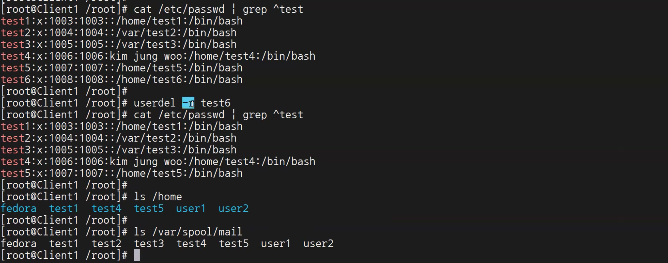Click test4 directory in /home listing
Viewport: 668px width, 263px height.
(106, 208)
